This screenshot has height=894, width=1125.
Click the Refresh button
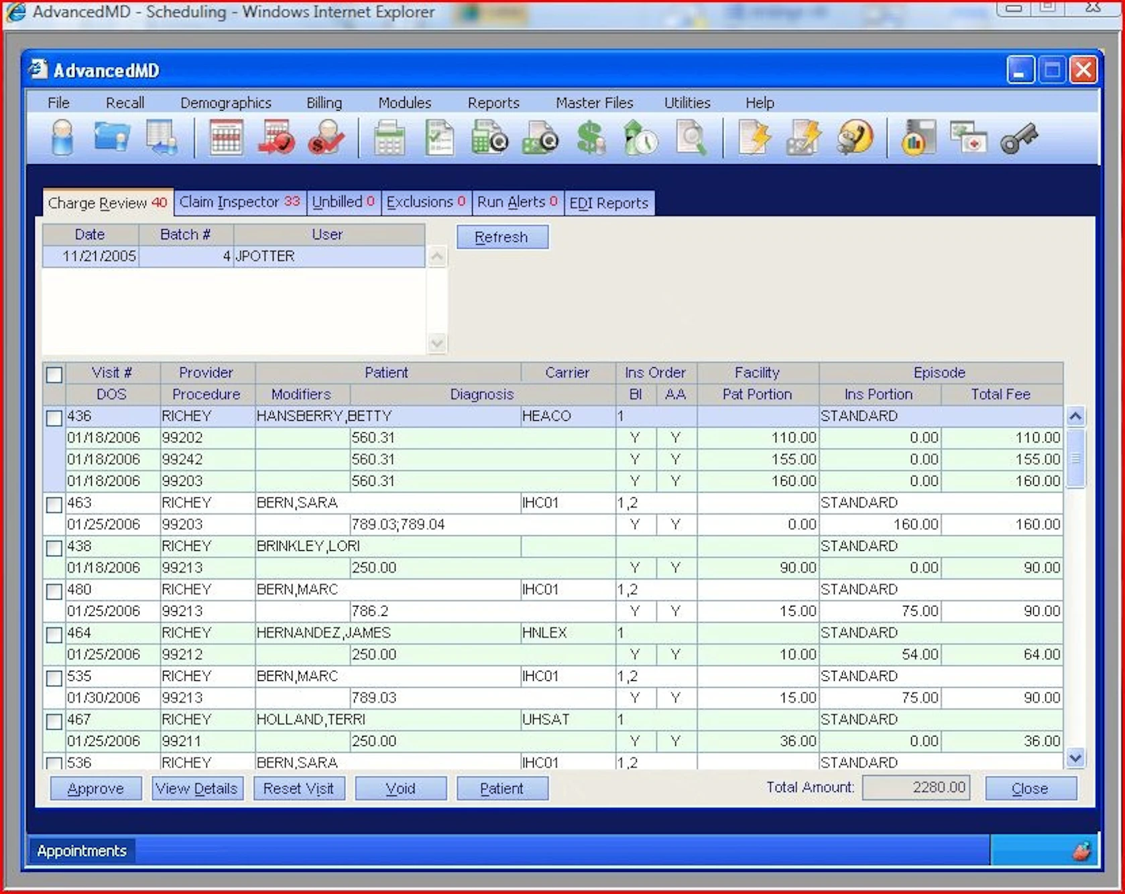pos(502,237)
